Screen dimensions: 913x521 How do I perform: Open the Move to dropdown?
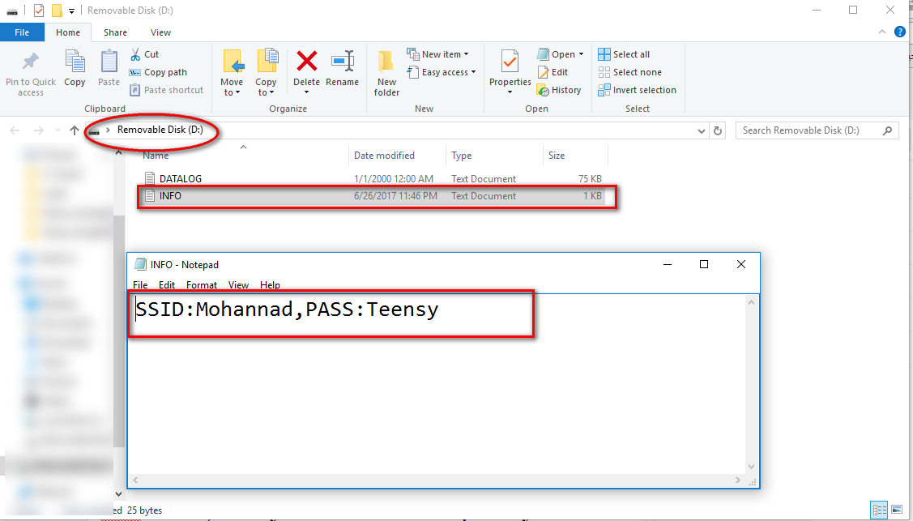233,70
